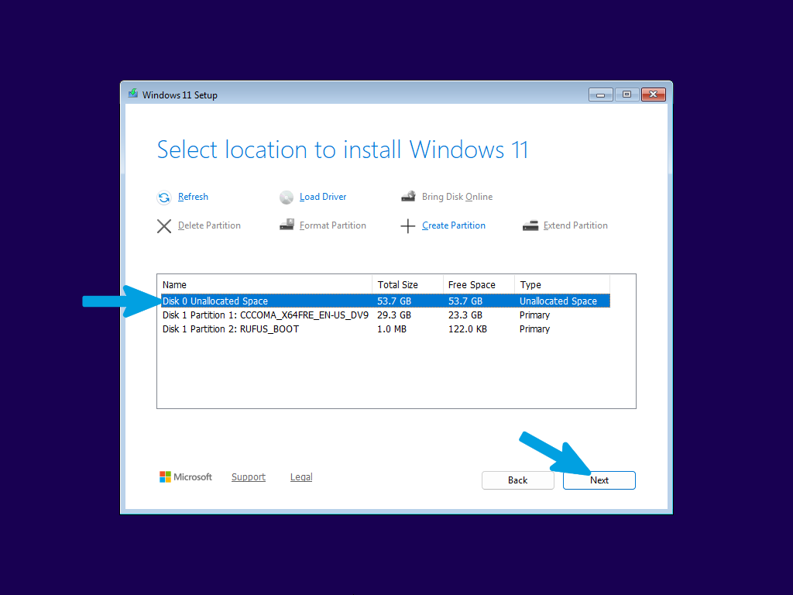The height and width of the screenshot is (595, 793).
Task: Click the Format Partition drive icon
Action: coord(287,225)
